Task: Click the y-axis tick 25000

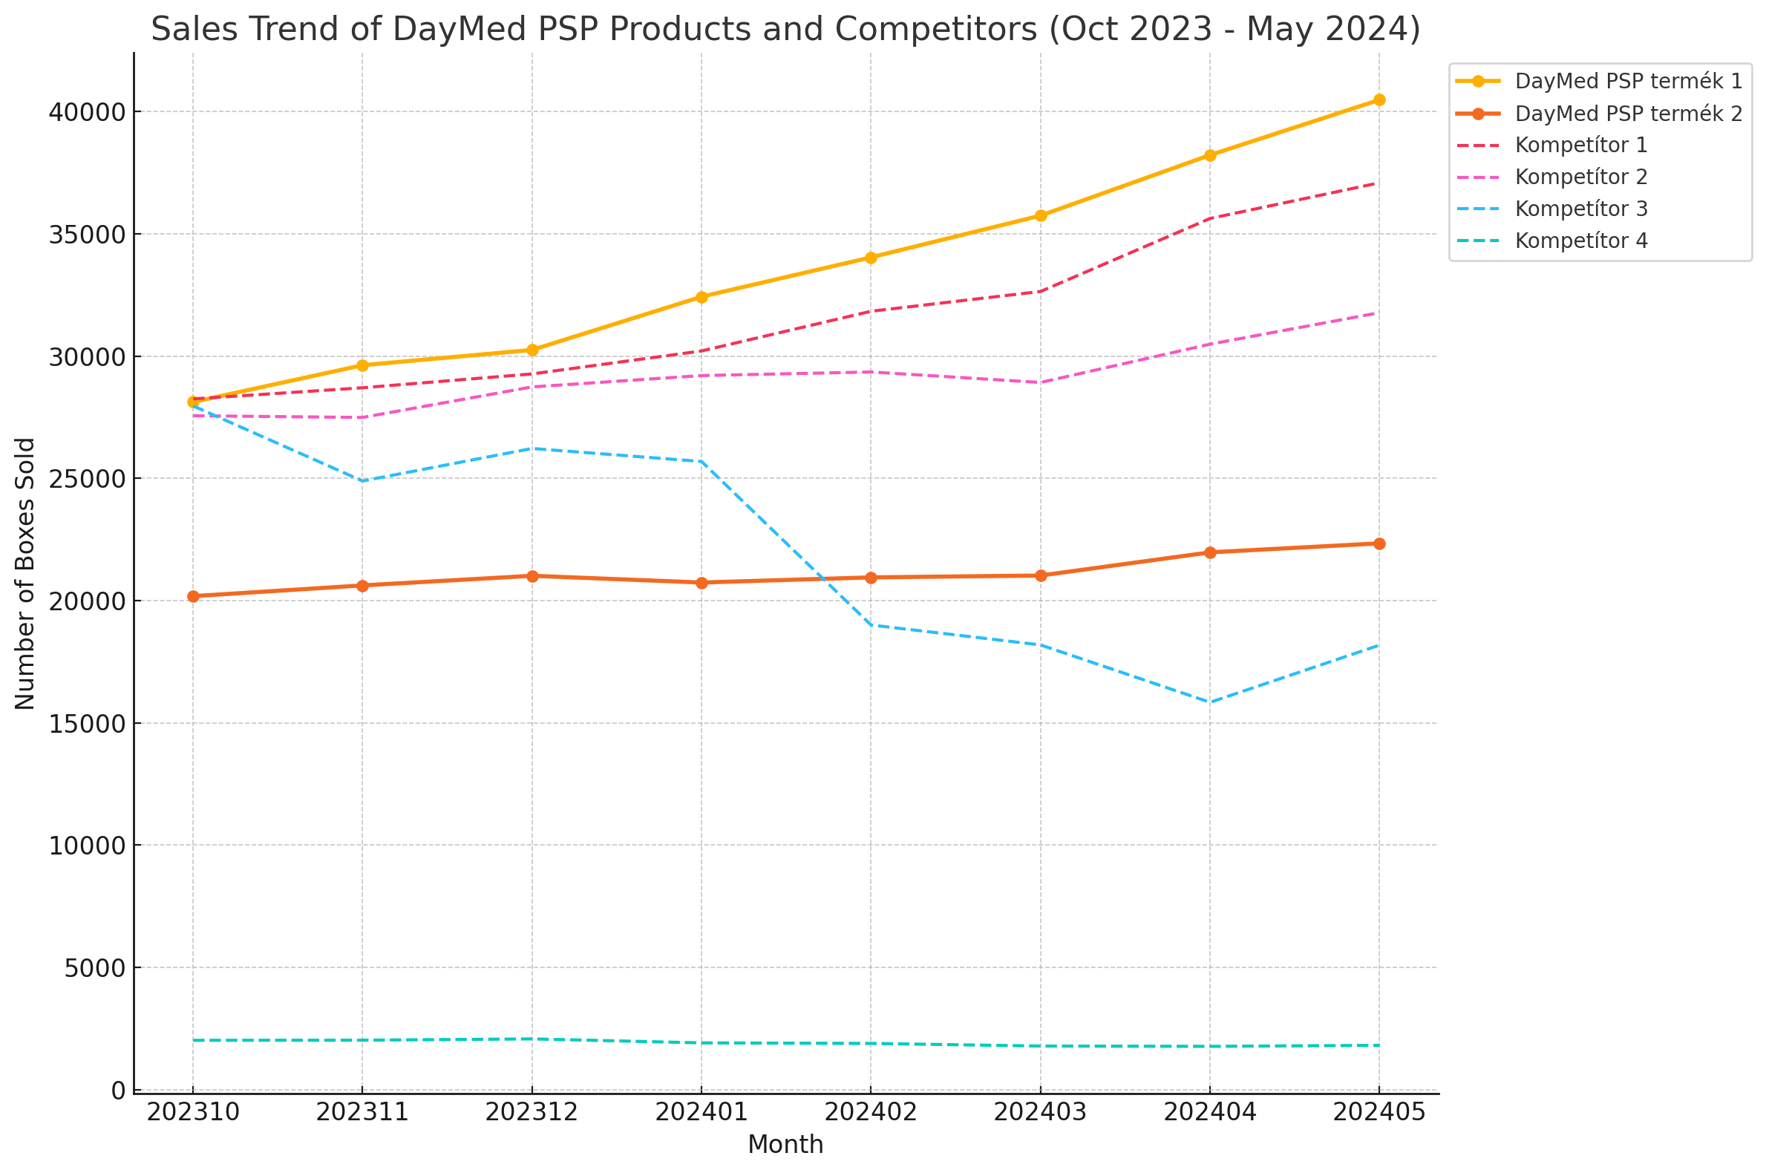Action: pos(87,480)
